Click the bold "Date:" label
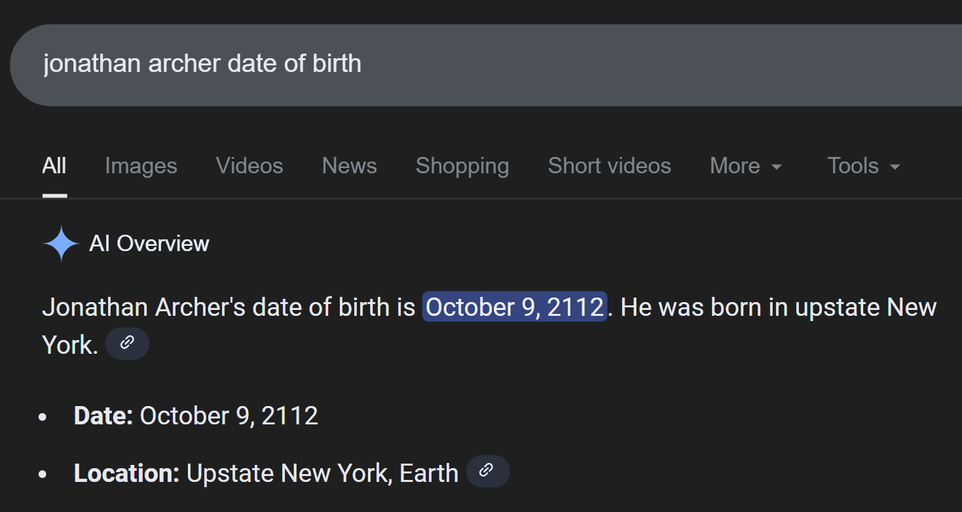Image resolution: width=962 pixels, height=512 pixels. [x=103, y=416]
